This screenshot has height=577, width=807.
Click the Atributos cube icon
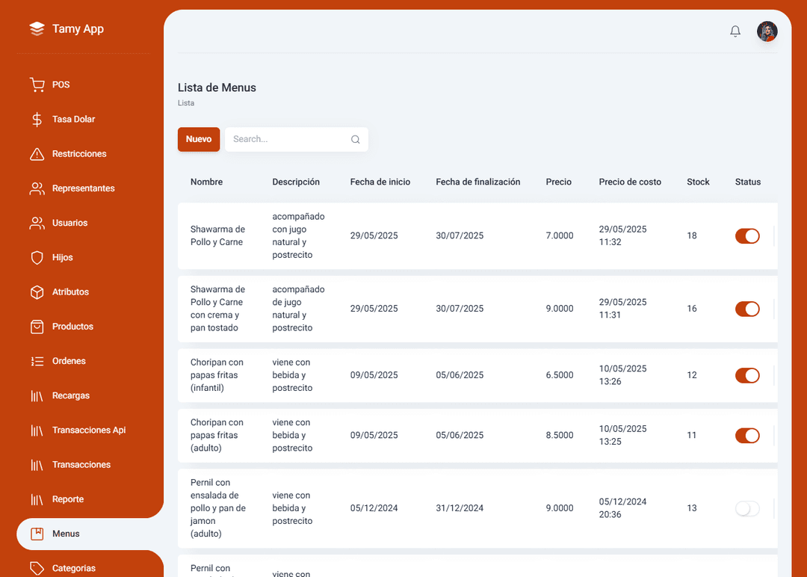click(37, 292)
